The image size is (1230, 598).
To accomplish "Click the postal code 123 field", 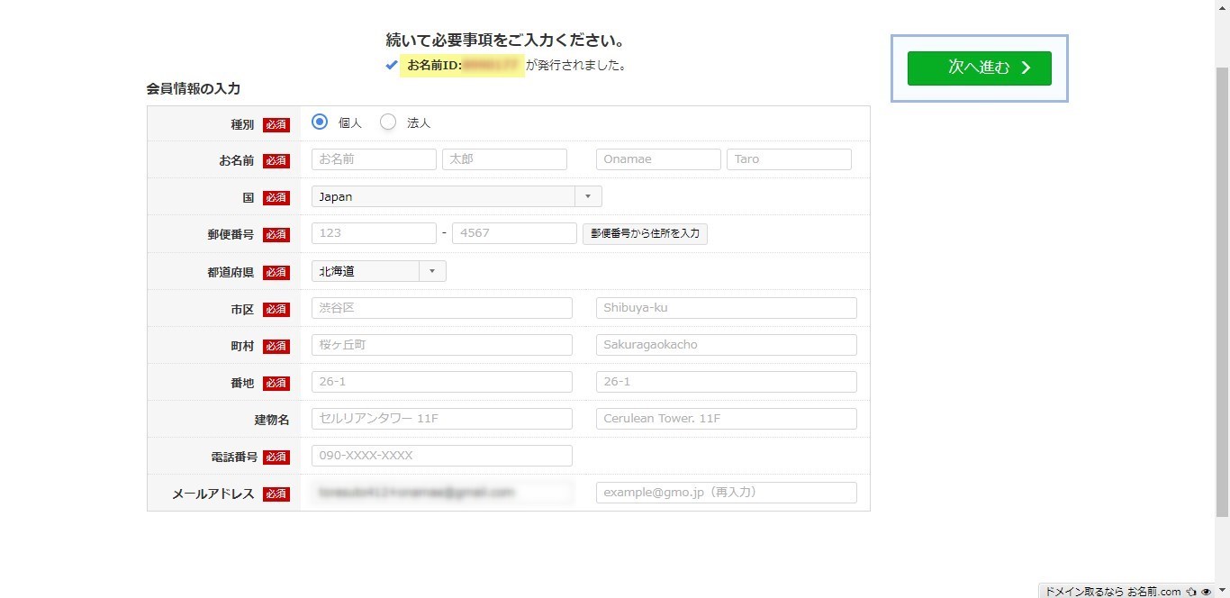I will tap(374, 233).
